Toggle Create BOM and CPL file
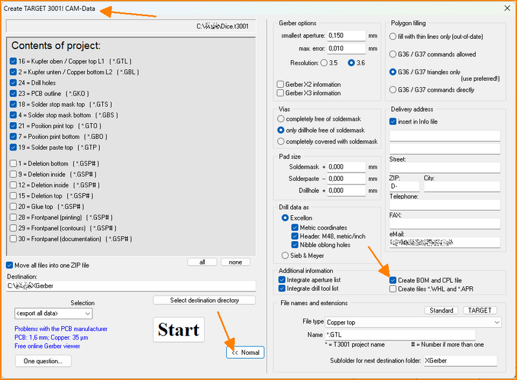Screen dimensions: 517x380 coord(393,280)
